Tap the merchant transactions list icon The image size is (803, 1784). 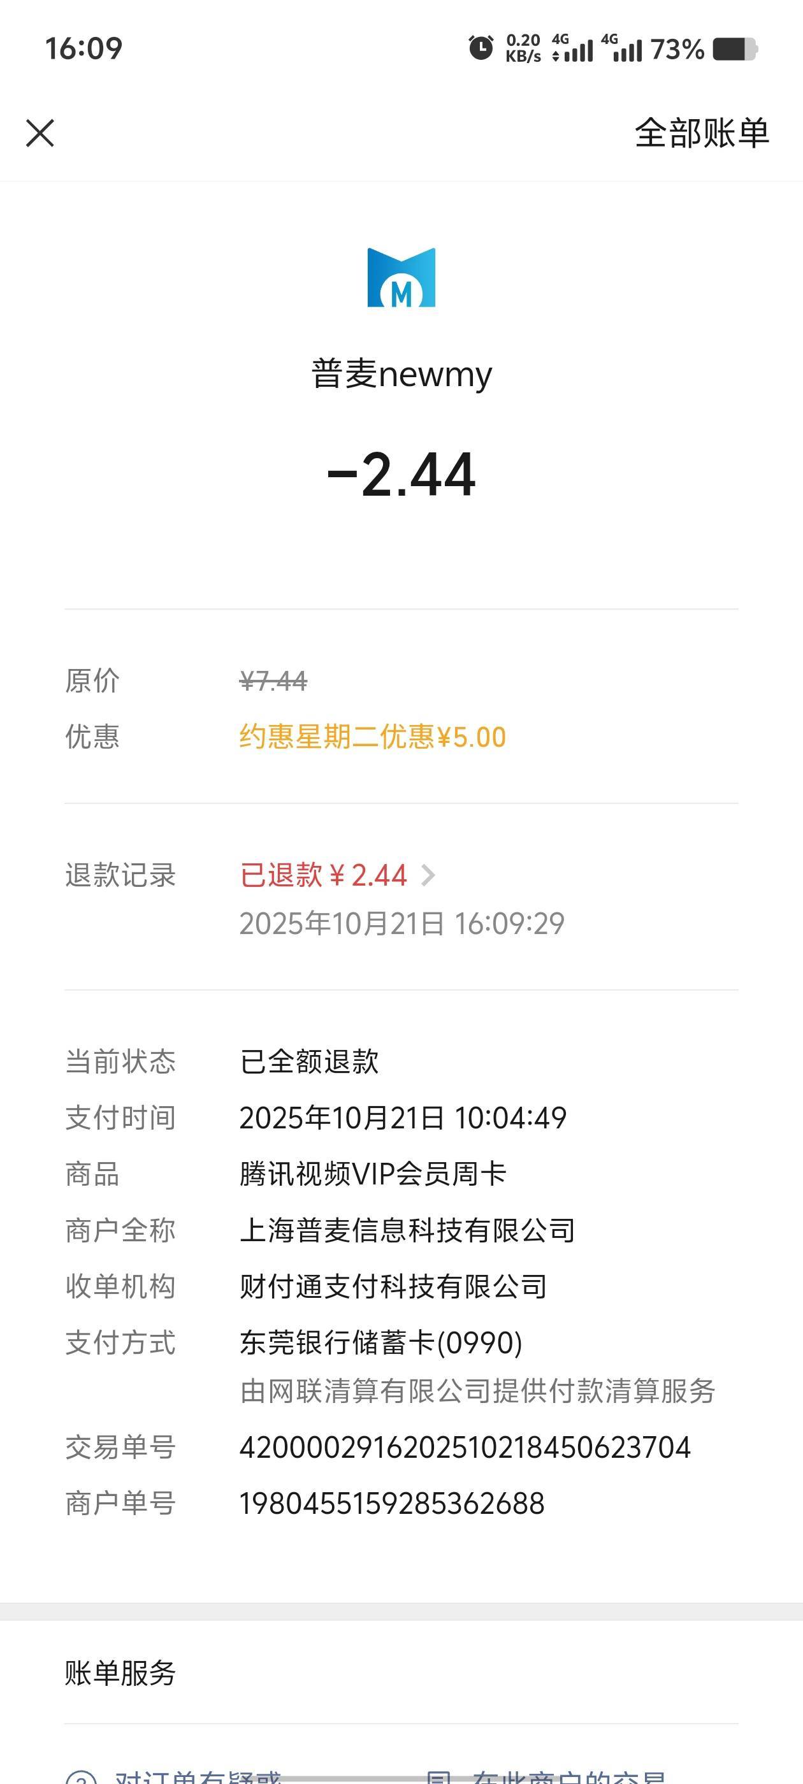(439, 1777)
